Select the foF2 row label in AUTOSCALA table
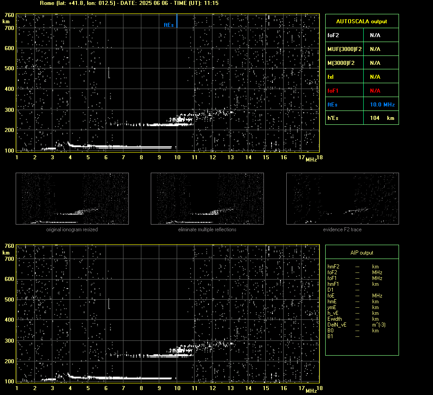 click(x=333, y=35)
